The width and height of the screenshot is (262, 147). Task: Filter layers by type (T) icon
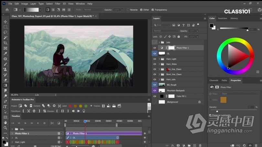(183, 25)
